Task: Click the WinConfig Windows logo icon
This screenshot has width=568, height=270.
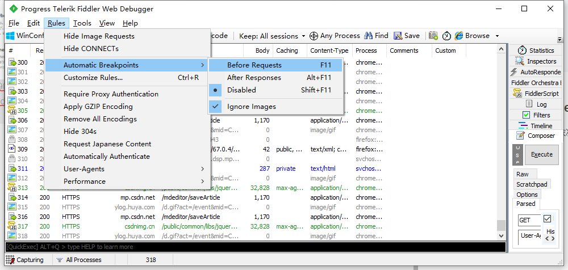Action: (10, 36)
